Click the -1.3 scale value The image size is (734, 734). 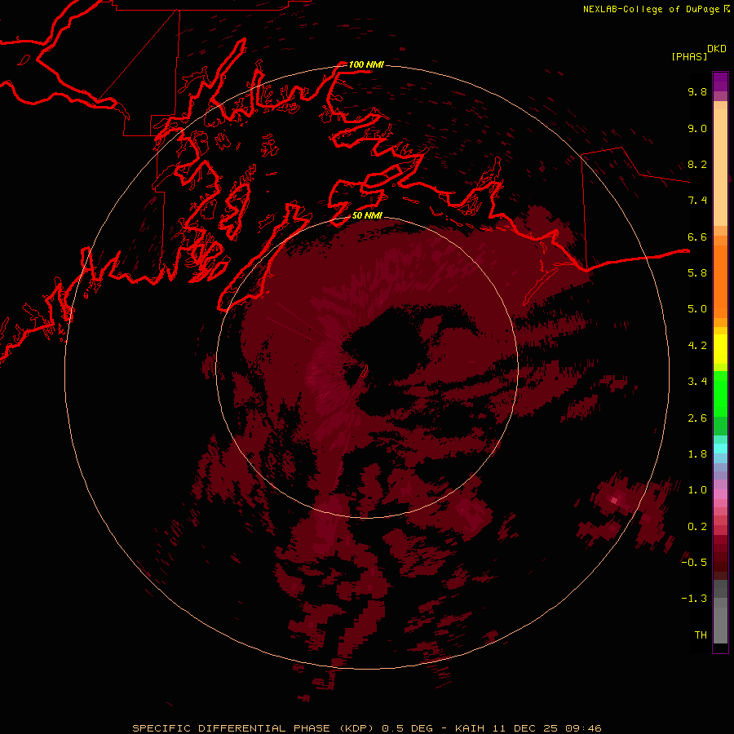[694, 599]
